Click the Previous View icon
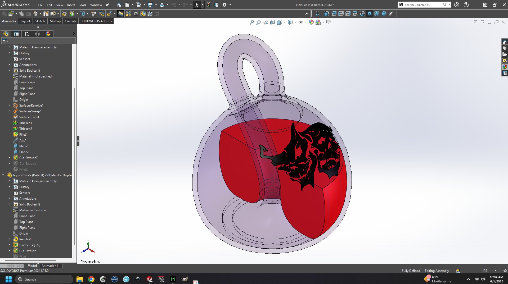This screenshot has height=284, width=508. [266, 22]
